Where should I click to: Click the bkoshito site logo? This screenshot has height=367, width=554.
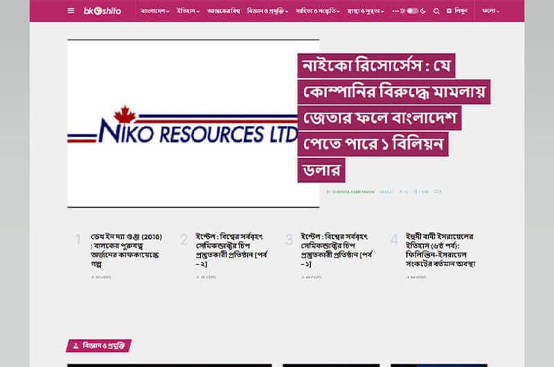point(102,11)
